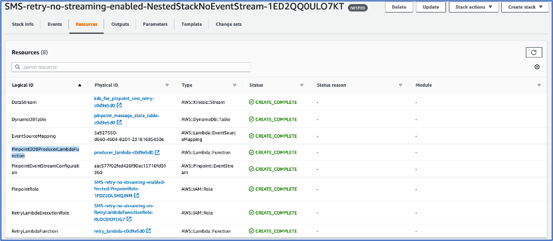The height and width of the screenshot is (241, 553).
Task: Open retry_lambda-c0d9e5d0 function link
Action: (119, 231)
